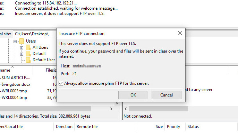238x138 pixels.
Task: Select the ~$vingdoor.docx file
Action: point(15,84)
